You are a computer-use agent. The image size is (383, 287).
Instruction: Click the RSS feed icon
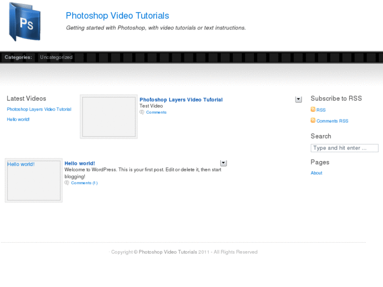point(313,110)
